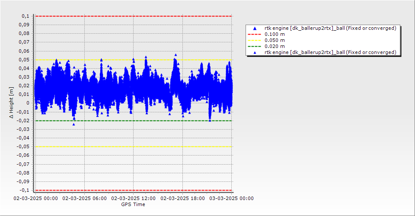Click the '-0,1' y-axis label
This screenshot has width=415, height=216.
tap(25, 191)
